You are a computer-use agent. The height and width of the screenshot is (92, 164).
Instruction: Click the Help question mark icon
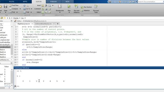pos(134,2)
